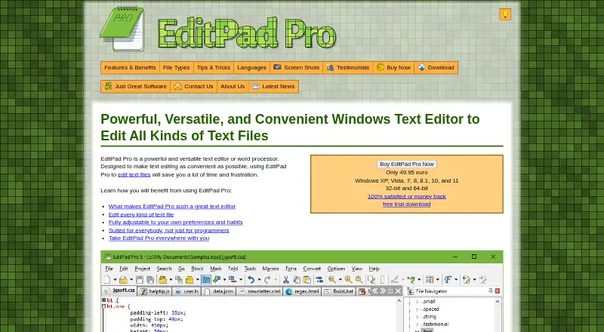This screenshot has width=604, height=332.
Task: Click the Save file floppy icon
Action: pos(140,280)
